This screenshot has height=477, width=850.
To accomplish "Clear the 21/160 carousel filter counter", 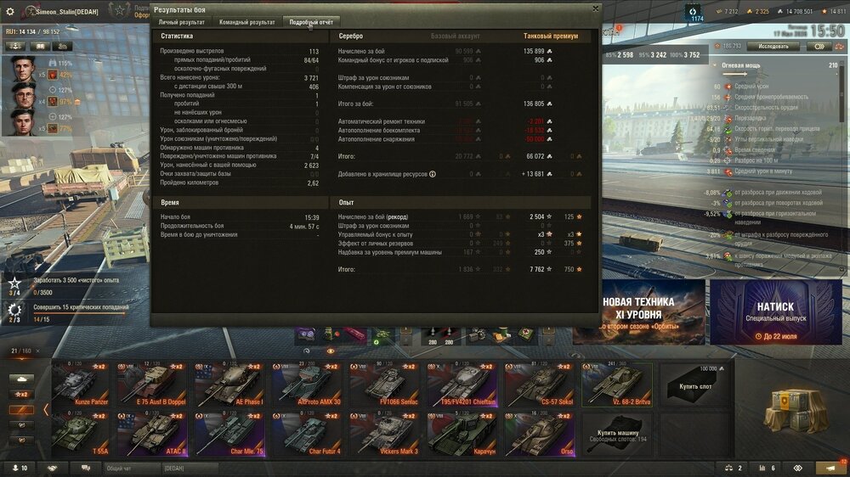I will (37, 351).
